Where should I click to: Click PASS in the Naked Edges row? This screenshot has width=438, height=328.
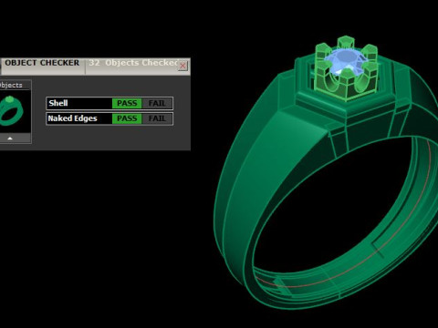tap(127, 118)
